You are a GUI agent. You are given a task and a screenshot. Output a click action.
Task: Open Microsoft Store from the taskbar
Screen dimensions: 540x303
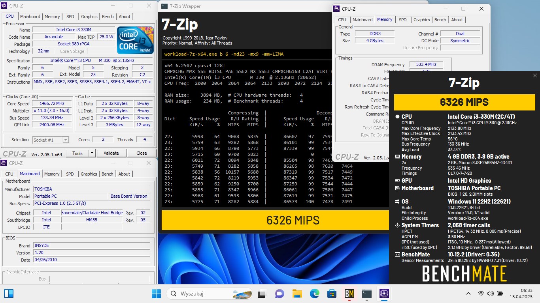coord(332,294)
